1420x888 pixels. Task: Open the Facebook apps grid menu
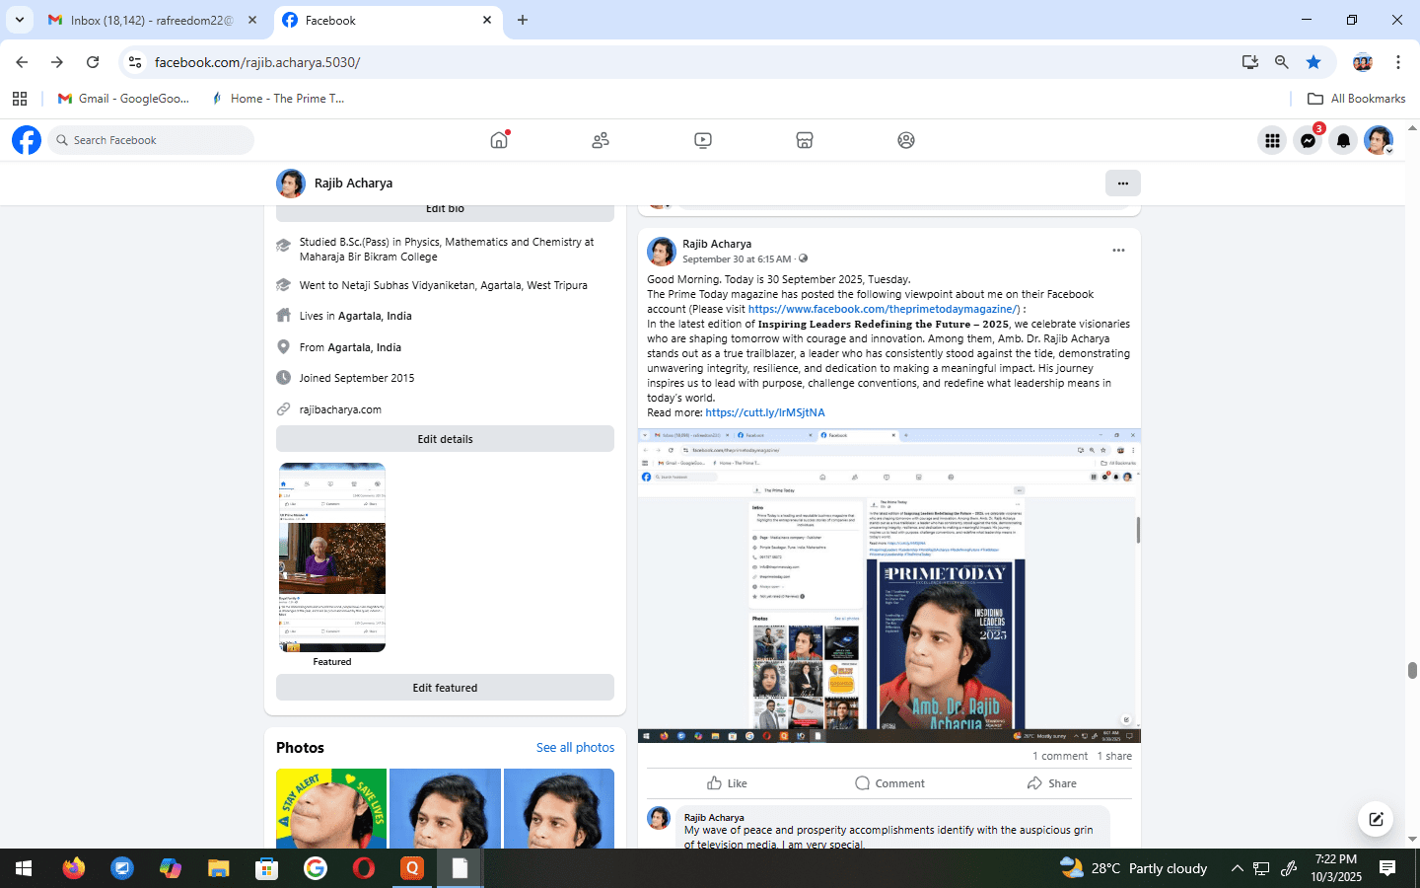(x=1272, y=141)
